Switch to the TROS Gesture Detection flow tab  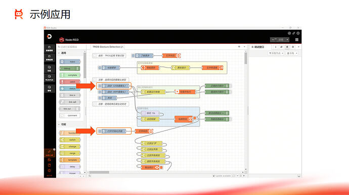pyautogui.click(x=108, y=47)
